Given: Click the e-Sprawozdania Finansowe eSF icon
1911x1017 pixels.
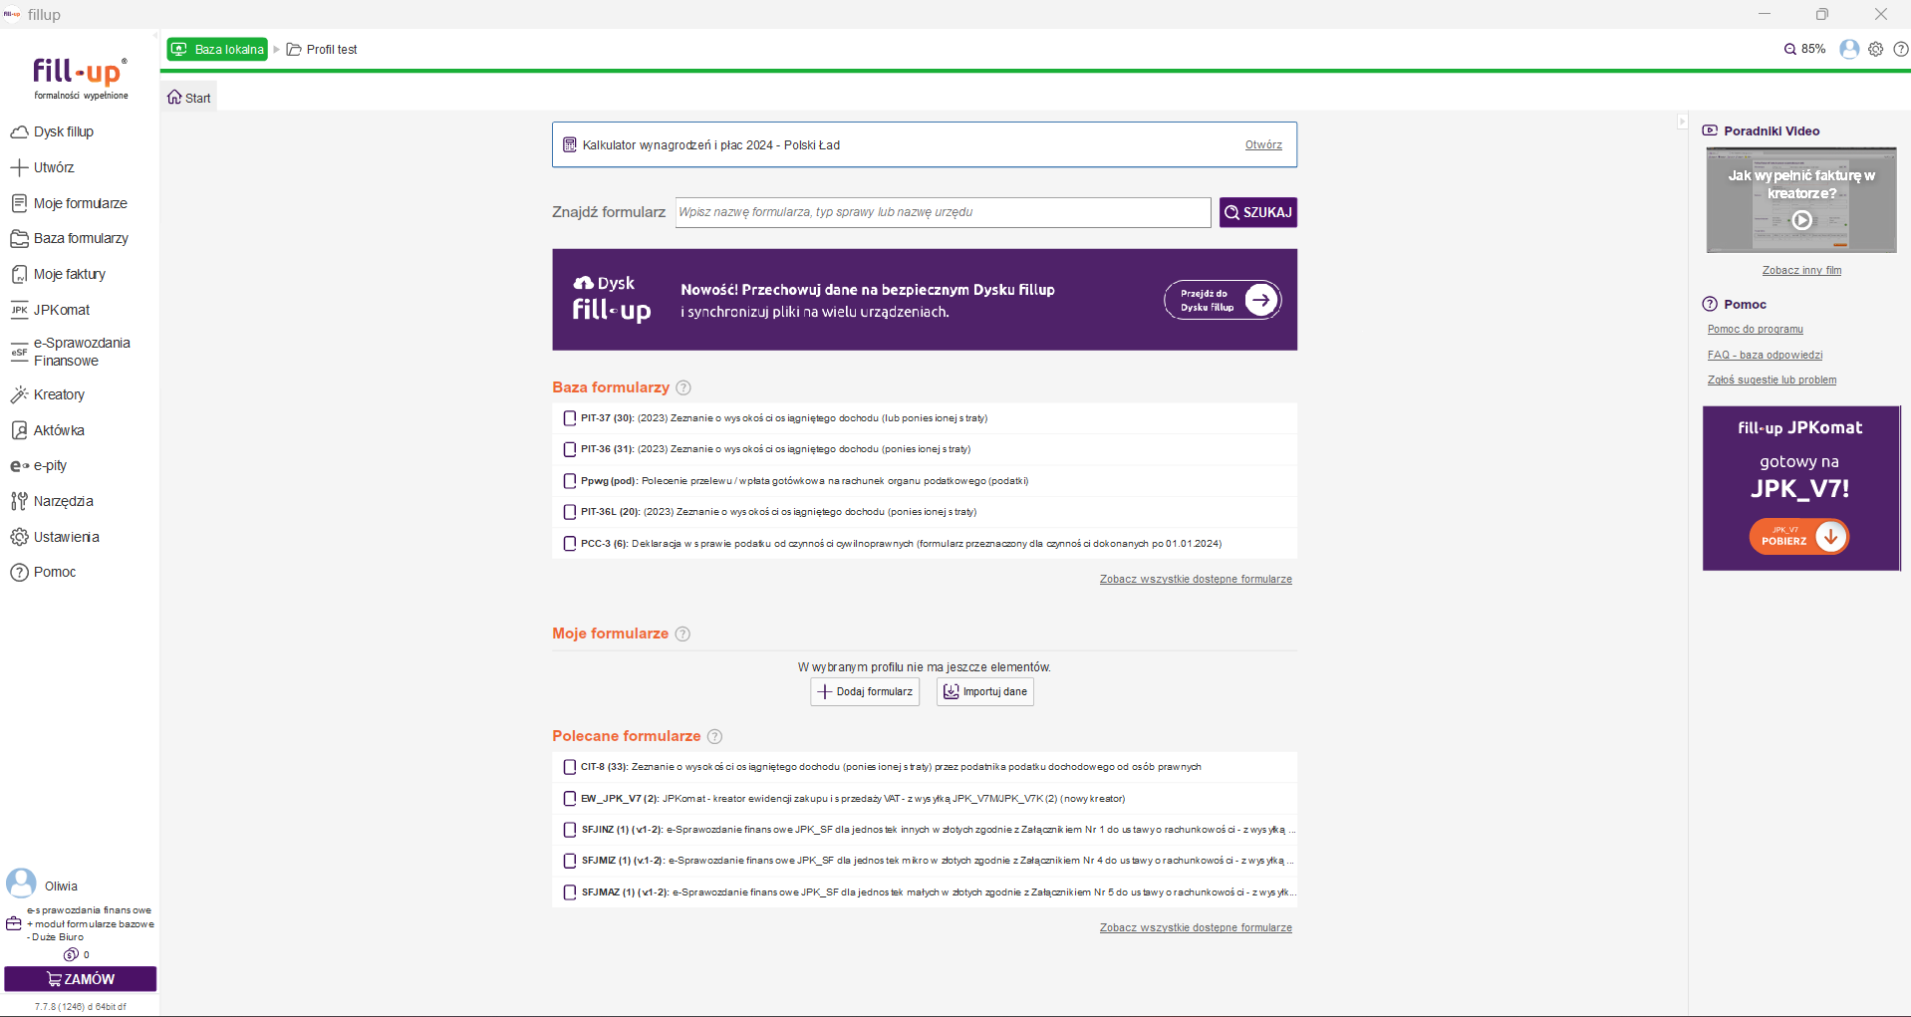Looking at the screenshot, I should 19,352.
